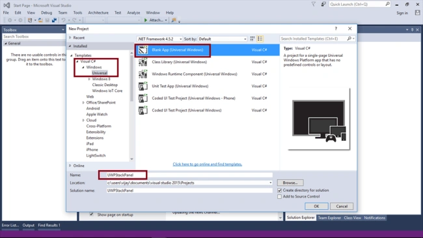
Task: Select Coded UI Test Project (Universal Windows) icon
Action: point(143,110)
